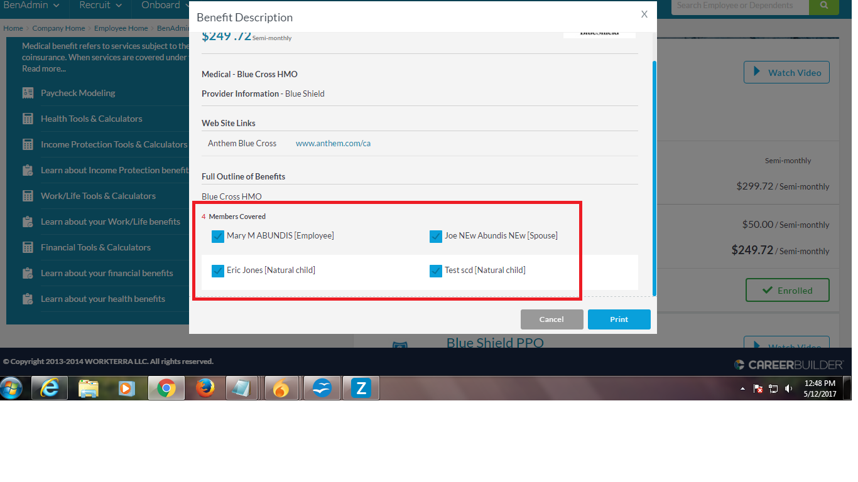Uncheck Test scd natural child checkbox
Image resolution: width=858 pixels, height=482 pixels.
tap(436, 271)
